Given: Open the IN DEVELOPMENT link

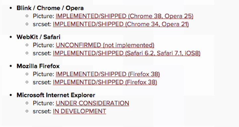Looking at the screenshot, I should coord(80,111).
